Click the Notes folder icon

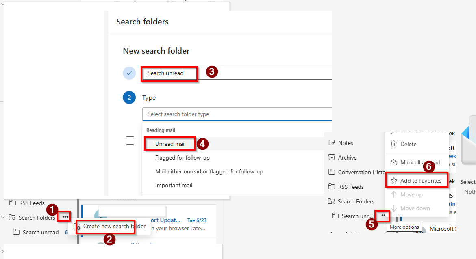[332, 142]
